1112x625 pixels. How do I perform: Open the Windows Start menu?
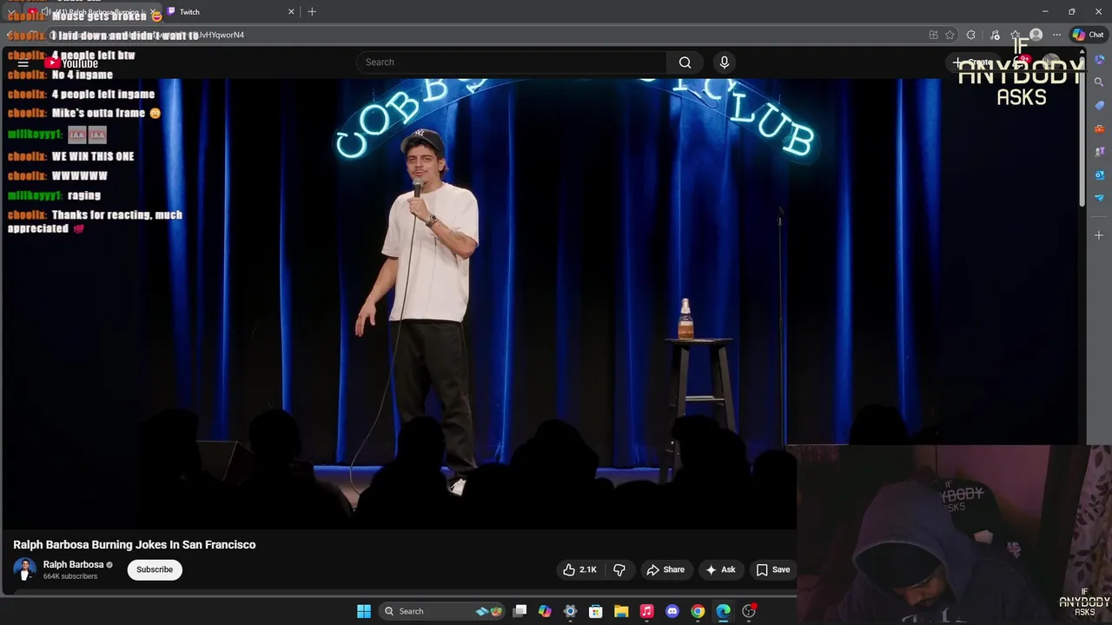coord(364,611)
